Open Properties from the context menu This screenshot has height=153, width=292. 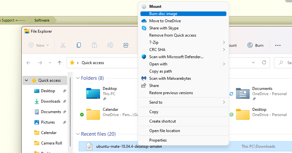click(x=183, y=140)
